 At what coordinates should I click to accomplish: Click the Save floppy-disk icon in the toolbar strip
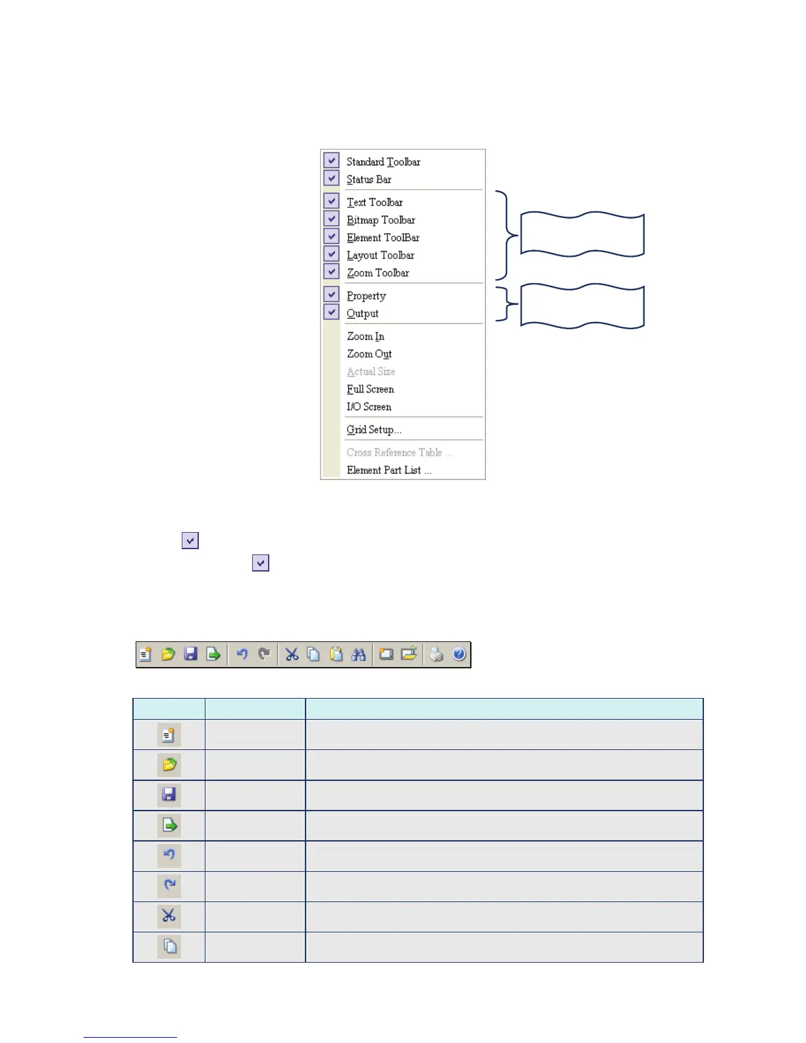[x=190, y=655]
